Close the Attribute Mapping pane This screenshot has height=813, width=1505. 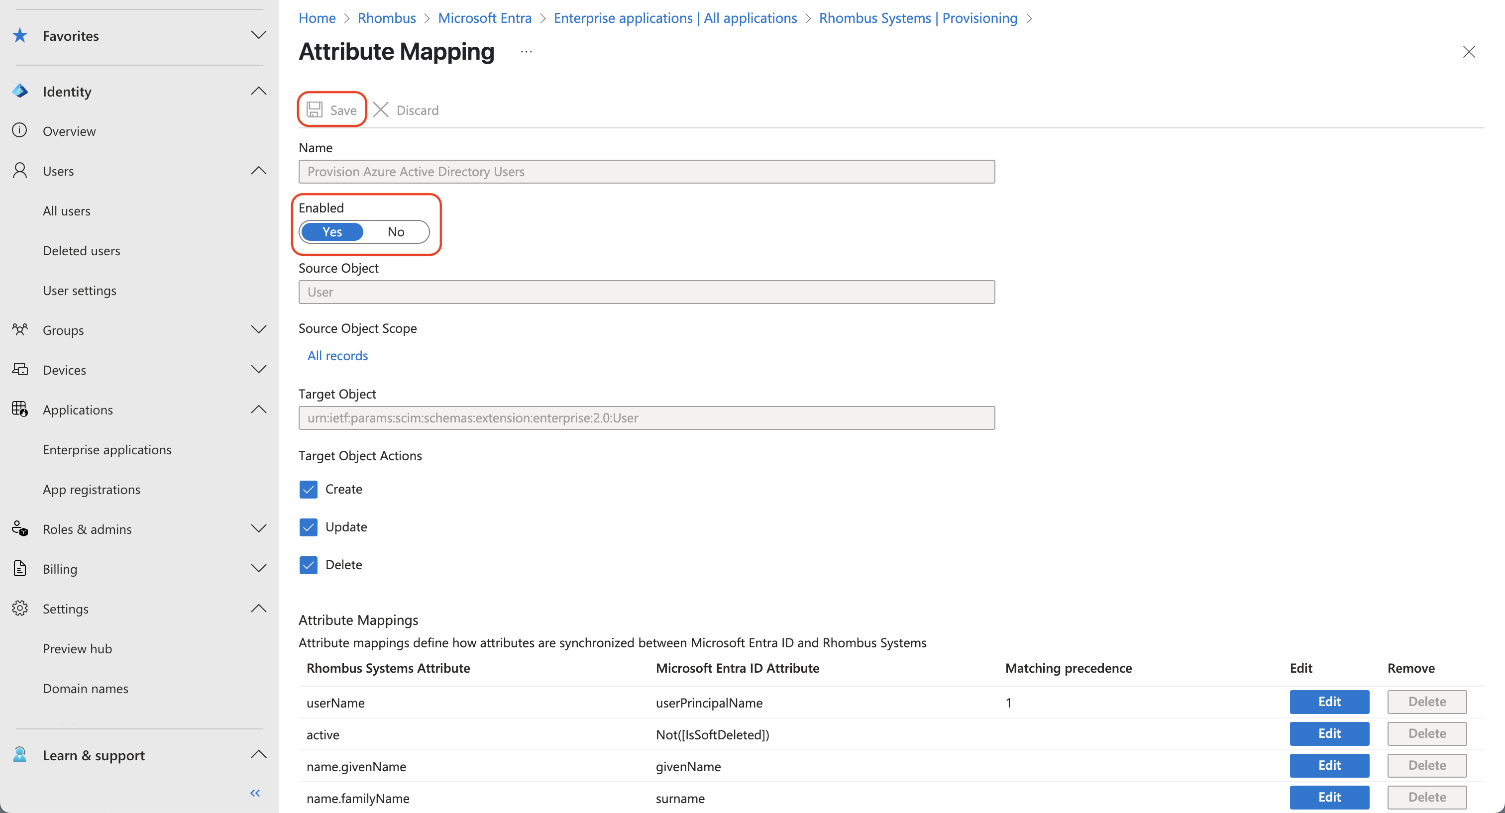[x=1469, y=51]
